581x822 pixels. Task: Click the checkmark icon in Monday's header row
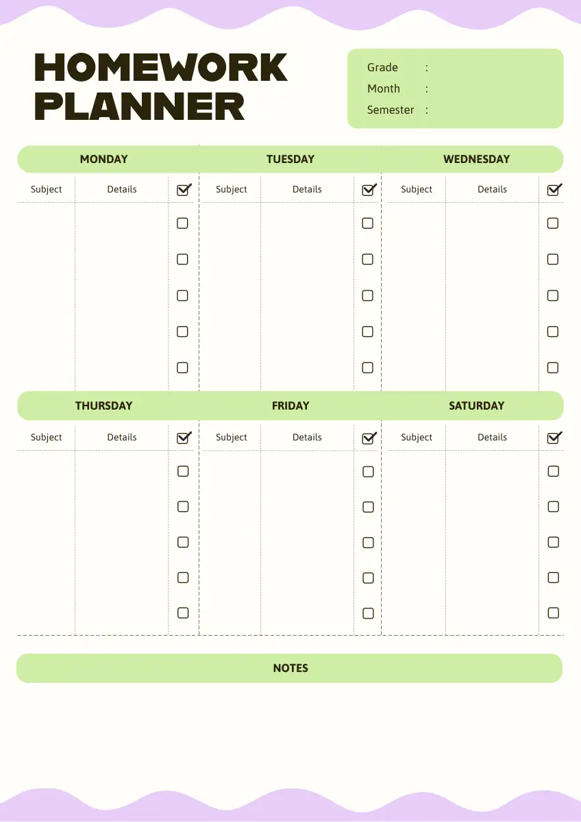point(183,190)
